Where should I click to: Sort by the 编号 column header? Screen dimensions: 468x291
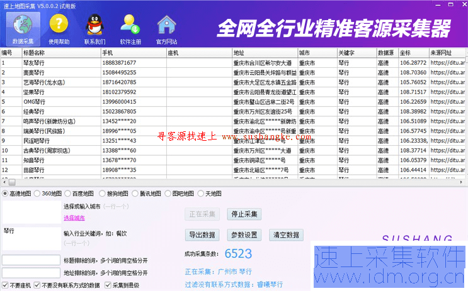[11, 53]
